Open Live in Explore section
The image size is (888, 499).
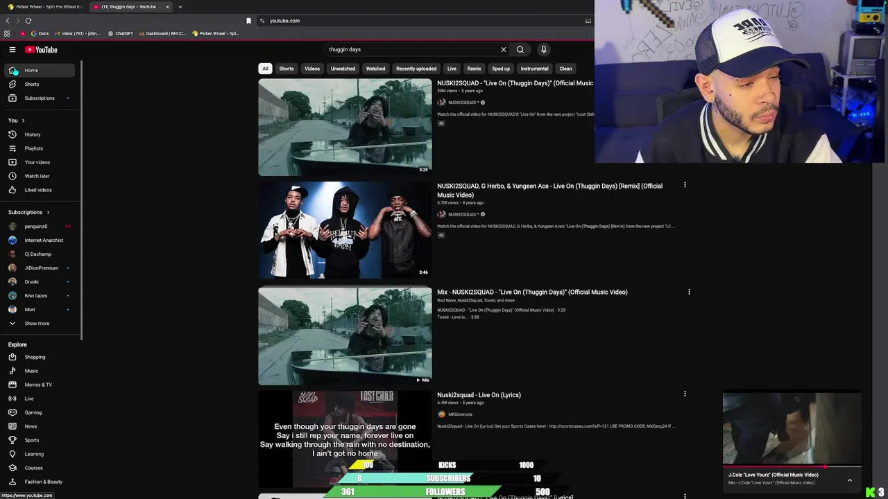pyautogui.click(x=40, y=399)
